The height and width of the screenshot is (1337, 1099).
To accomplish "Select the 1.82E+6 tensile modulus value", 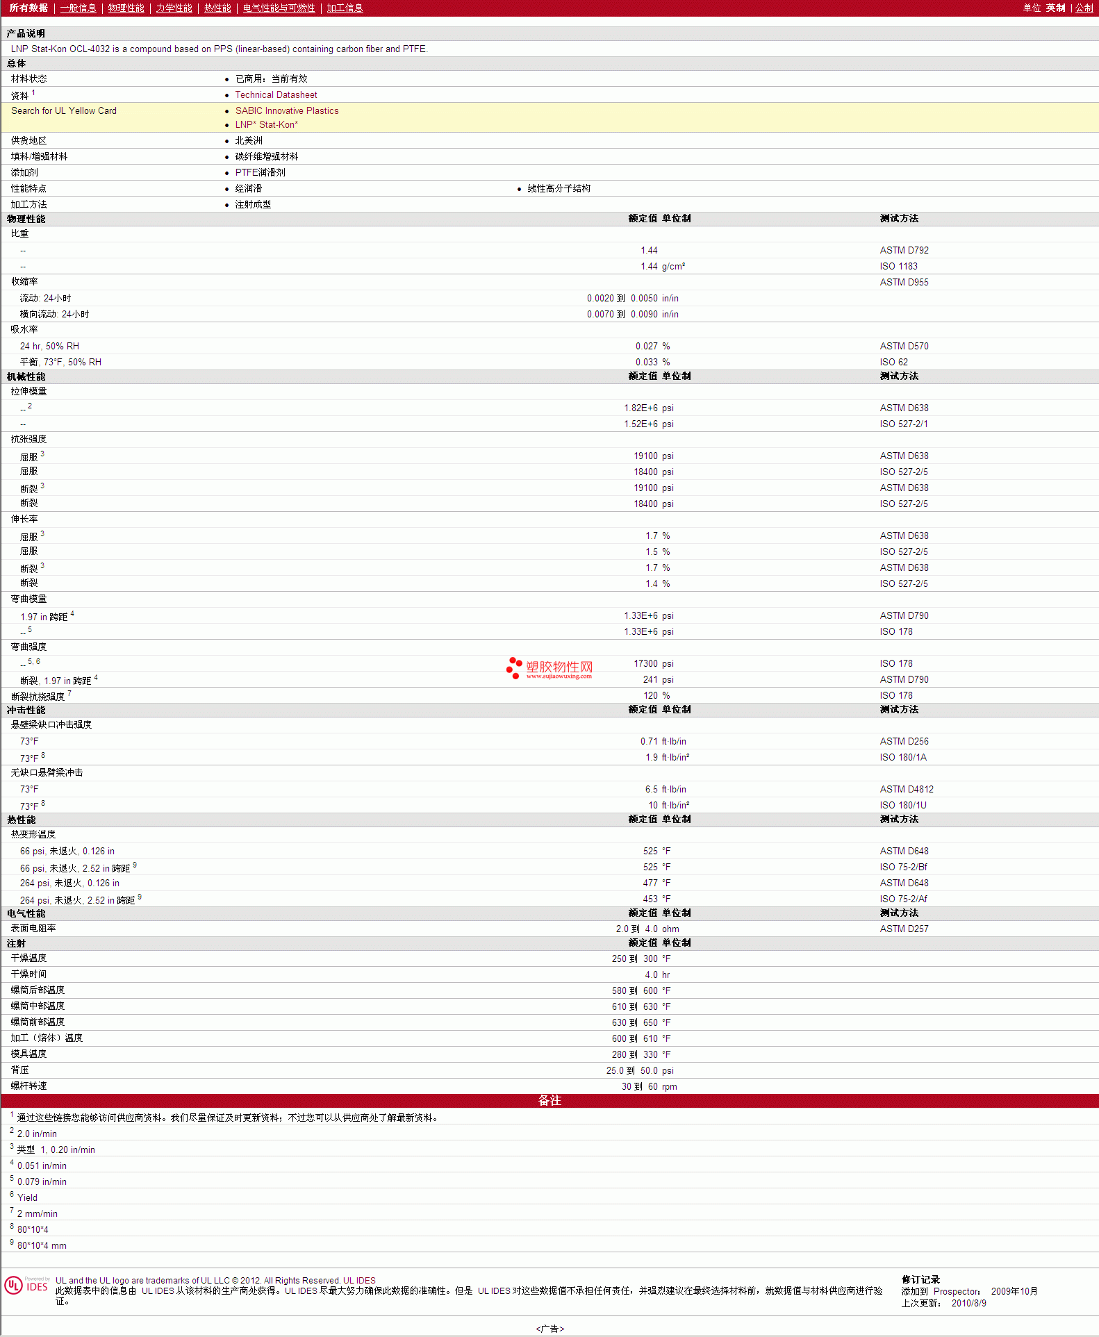I will coord(641,408).
